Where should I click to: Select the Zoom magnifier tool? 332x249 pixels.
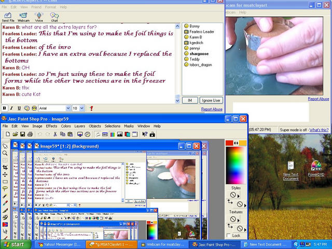[x=5, y=153]
